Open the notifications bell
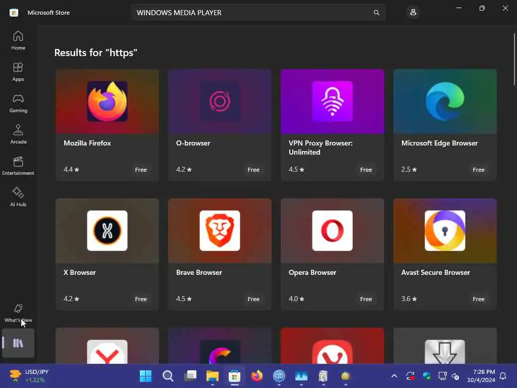Viewport: 517px width, 388px height. (x=503, y=376)
